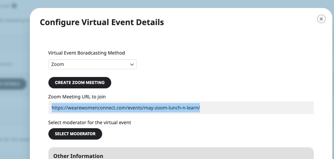
Task: Click the Zoom Meeting URL to join label
Action: coord(77,97)
